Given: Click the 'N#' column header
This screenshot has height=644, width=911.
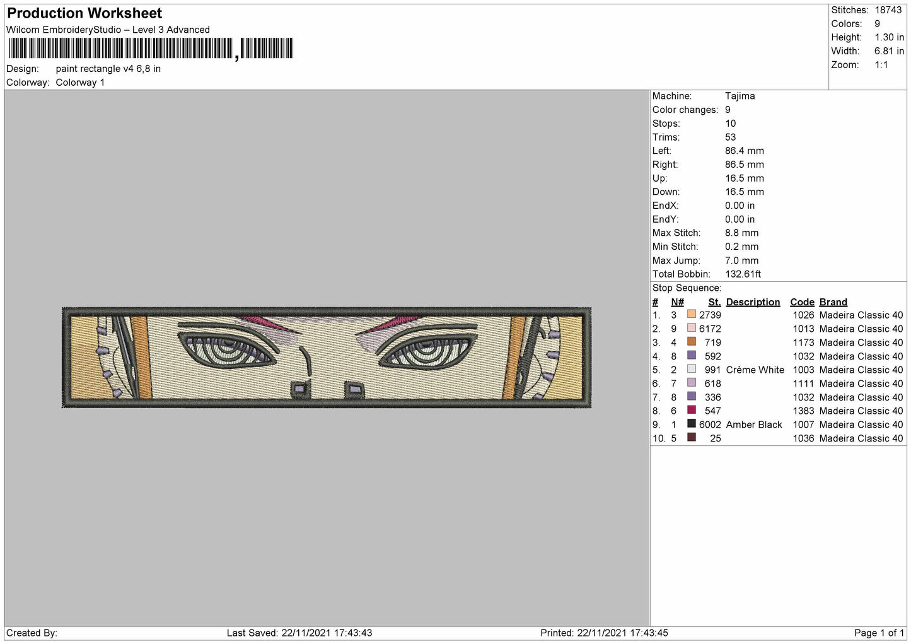Looking at the screenshot, I should [x=677, y=302].
